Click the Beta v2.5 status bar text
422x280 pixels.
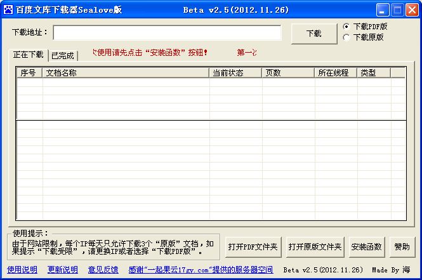pyautogui.click(x=323, y=270)
